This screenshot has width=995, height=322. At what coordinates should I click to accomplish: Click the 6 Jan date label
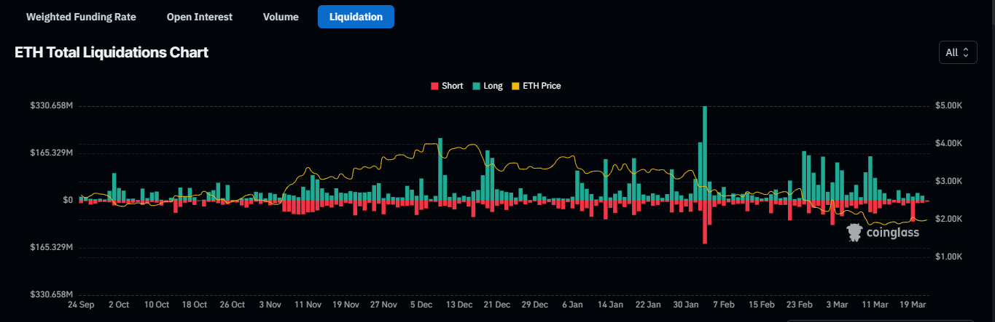coord(572,305)
